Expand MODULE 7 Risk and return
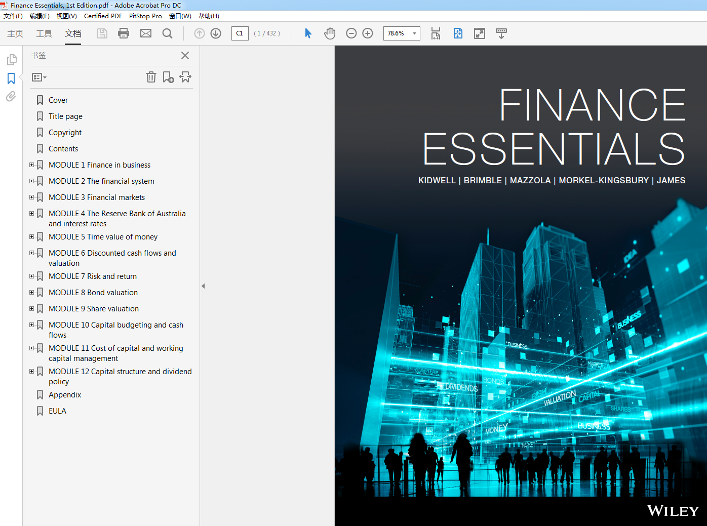 pos(32,276)
